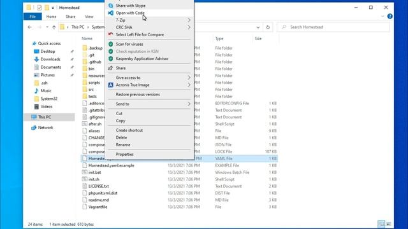
Task: Open Videos in navigation pane
Action: (x=47, y=106)
